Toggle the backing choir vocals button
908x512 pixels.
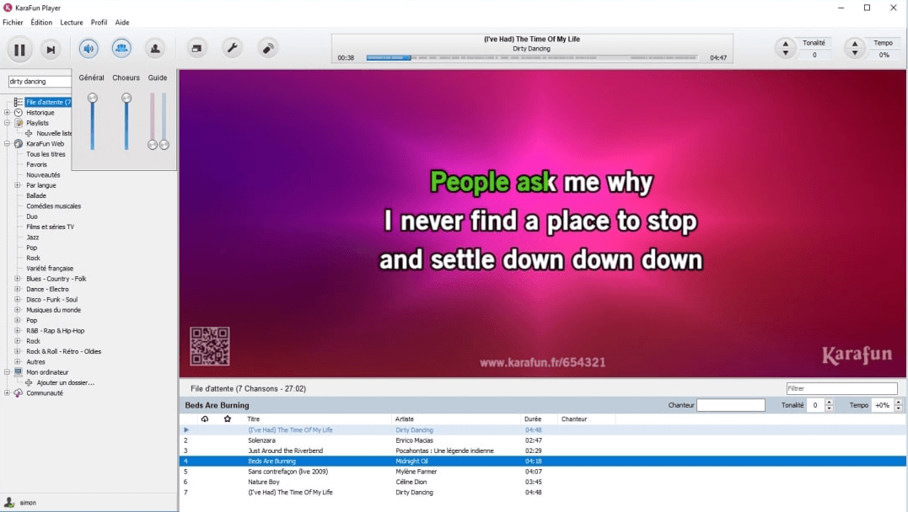121,48
